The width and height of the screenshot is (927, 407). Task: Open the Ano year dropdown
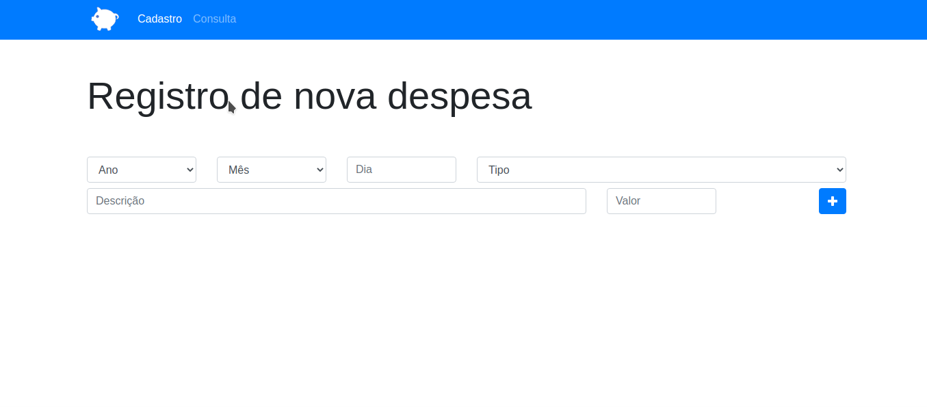point(141,169)
